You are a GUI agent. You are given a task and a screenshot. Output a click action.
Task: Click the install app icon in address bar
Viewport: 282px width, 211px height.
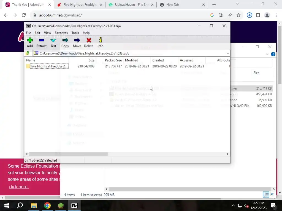(221, 15)
